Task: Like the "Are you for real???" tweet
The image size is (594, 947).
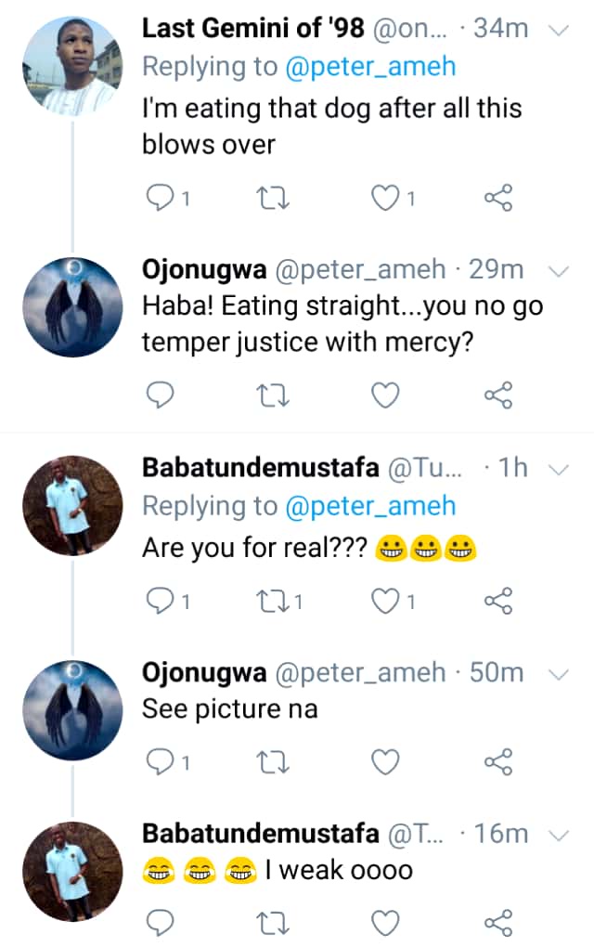Action: tap(384, 602)
